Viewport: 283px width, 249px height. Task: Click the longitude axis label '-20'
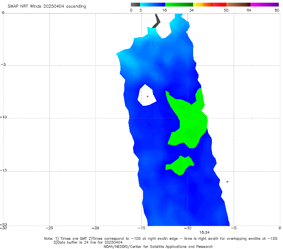point(95,228)
